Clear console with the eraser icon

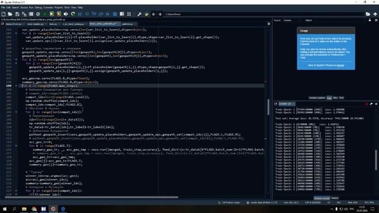(x=371, y=104)
